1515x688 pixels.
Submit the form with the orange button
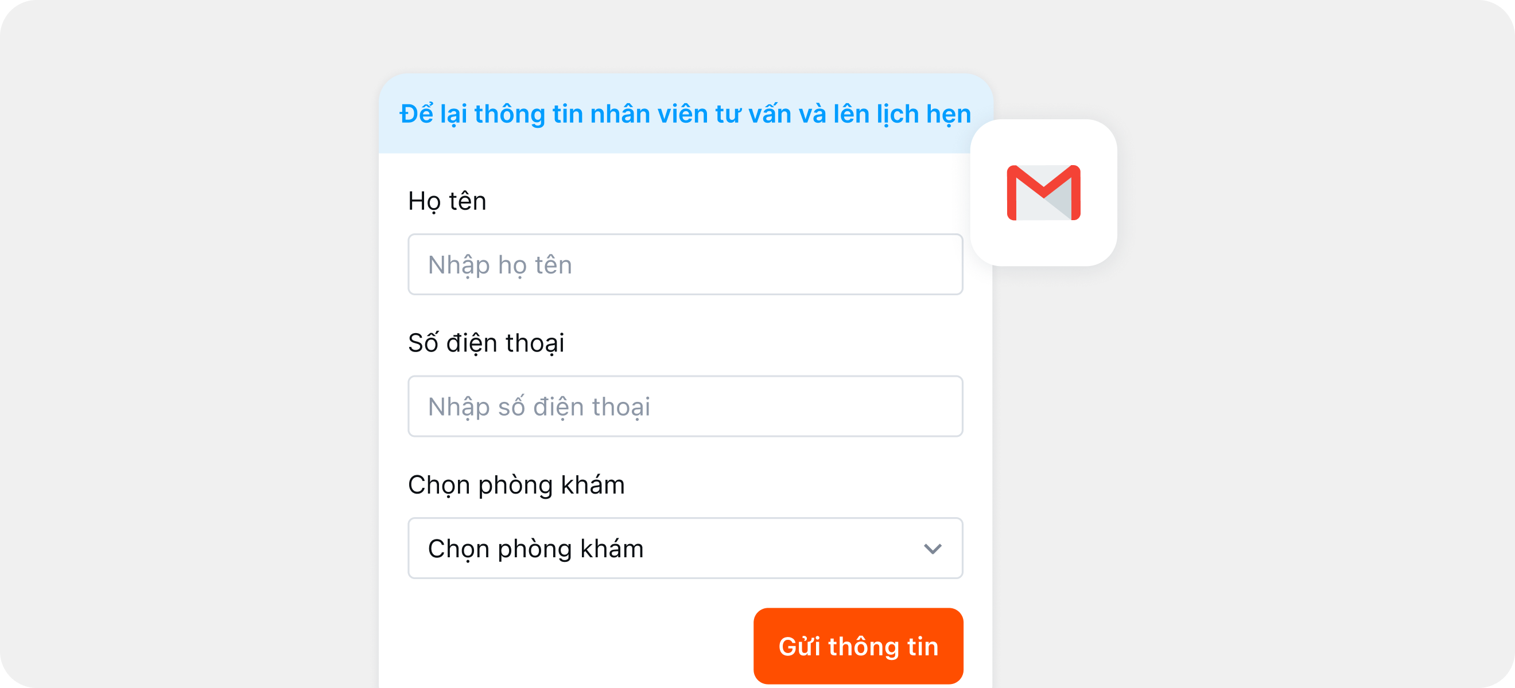(857, 646)
